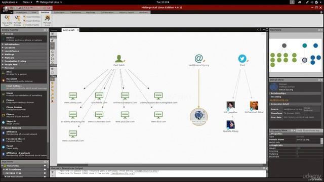This screenshot has width=324, height=182.
Task: Open the Maltego Kali Linux app menu
Action: 49,2
